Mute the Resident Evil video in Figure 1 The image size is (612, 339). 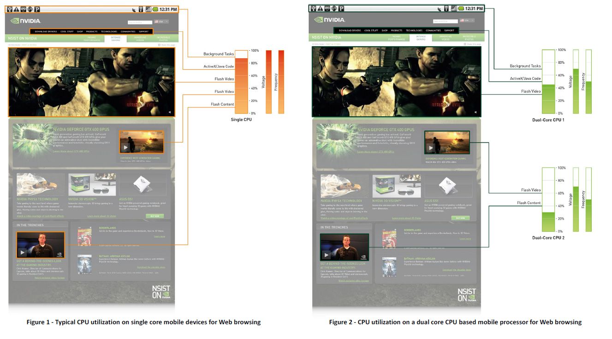[170, 112]
